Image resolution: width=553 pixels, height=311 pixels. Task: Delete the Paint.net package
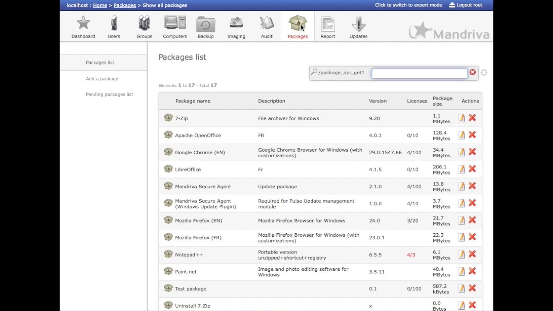[x=472, y=272]
